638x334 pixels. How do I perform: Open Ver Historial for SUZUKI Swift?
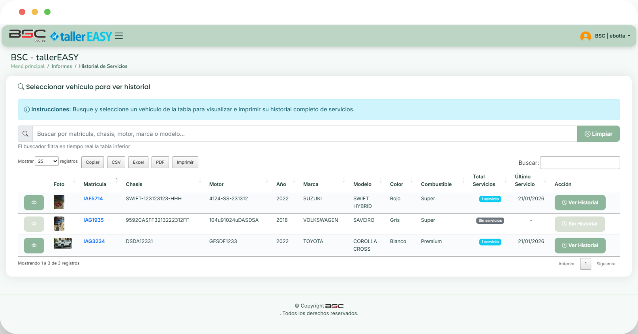pos(580,203)
